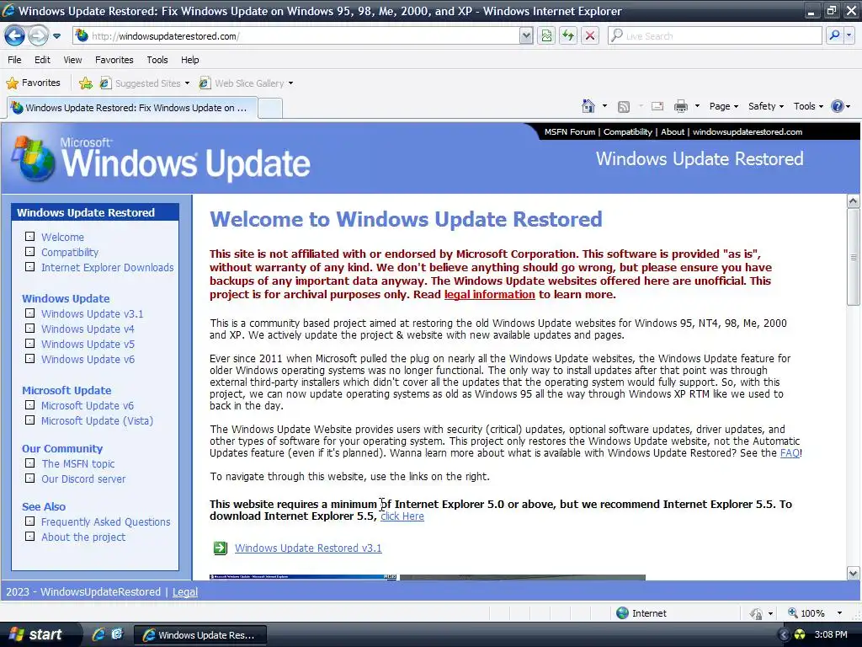
Task: Click the address bar URL field
Action: (296, 36)
